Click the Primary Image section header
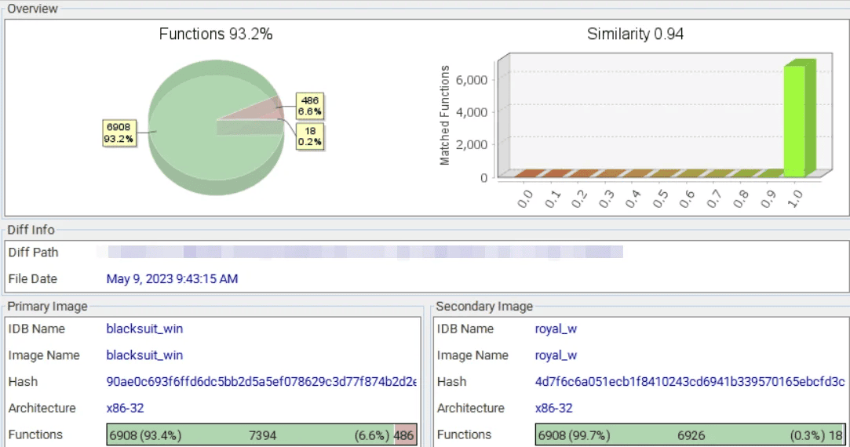850x447 pixels. tap(47, 307)
